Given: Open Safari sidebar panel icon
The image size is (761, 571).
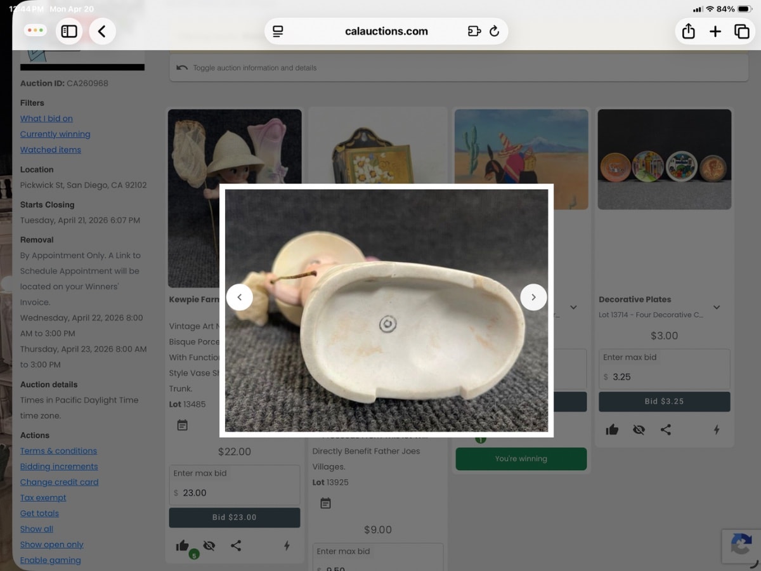Looking at the screenshot, I should [x=69, y=31].
